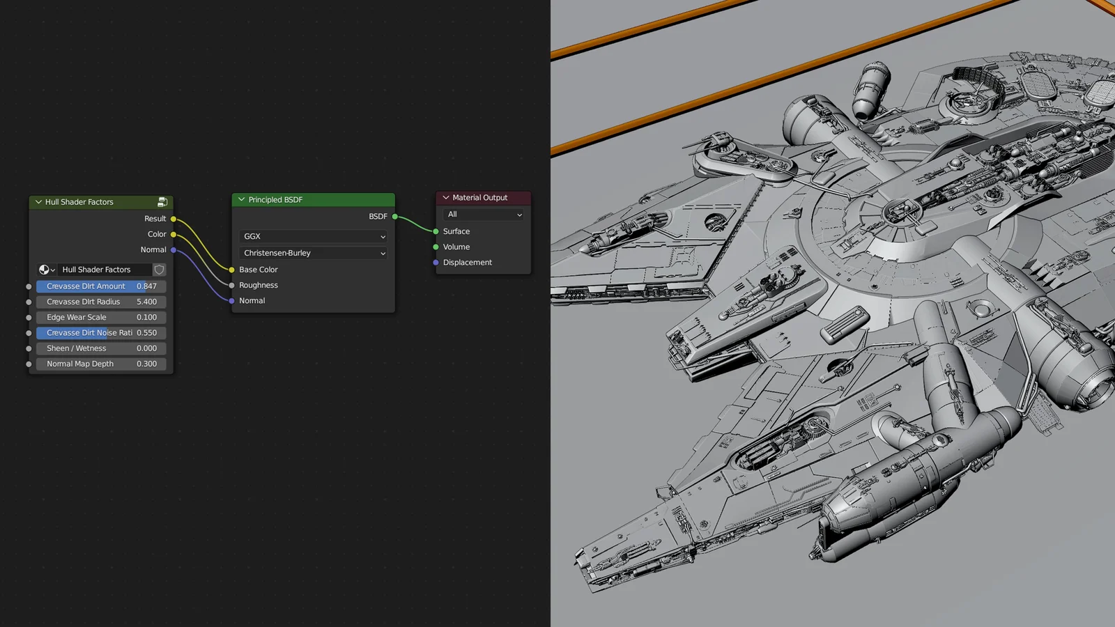Collapse the Material Output node
Viewport: 1115px width, 627px height.
[445, 198]
